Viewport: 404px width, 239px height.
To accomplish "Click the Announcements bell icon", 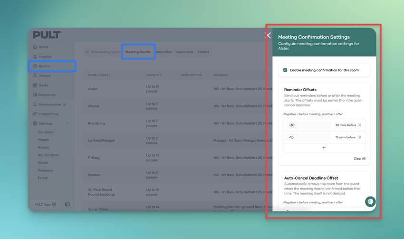I will (x=35, y=105).
